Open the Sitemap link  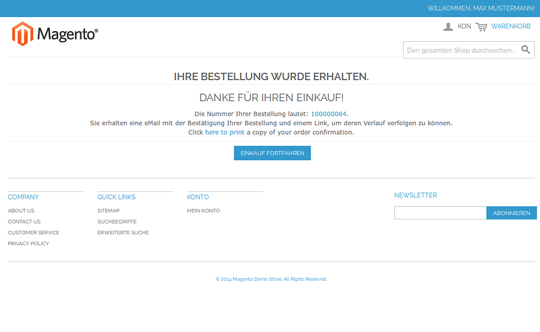[109, 211]
